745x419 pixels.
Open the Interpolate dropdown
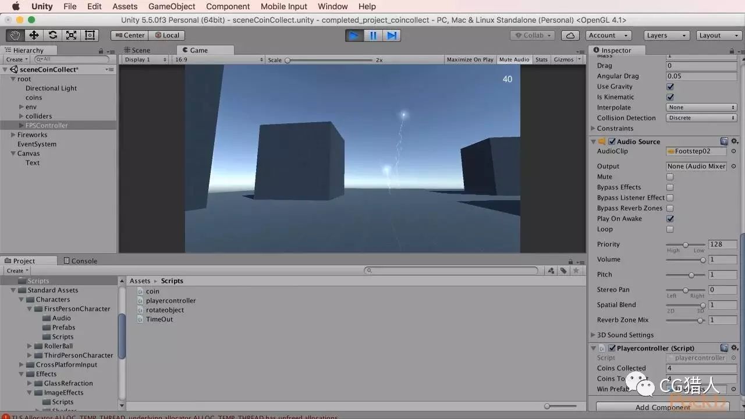pyautogui.click(x=701, y=108)
